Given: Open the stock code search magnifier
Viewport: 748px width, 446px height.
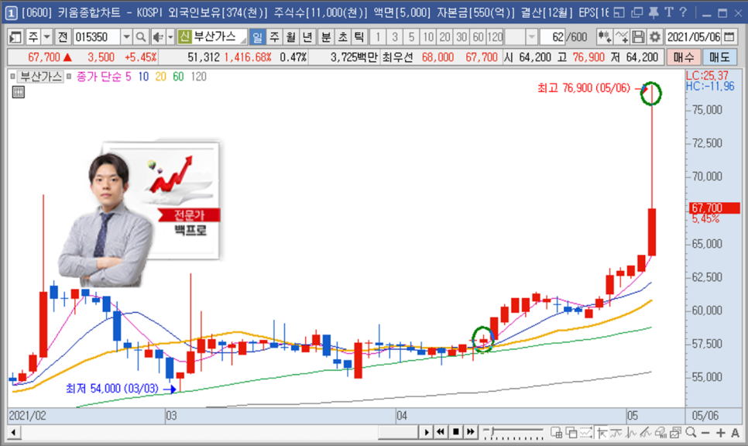Looking at the screenshot, I should (x=141, y=36).
